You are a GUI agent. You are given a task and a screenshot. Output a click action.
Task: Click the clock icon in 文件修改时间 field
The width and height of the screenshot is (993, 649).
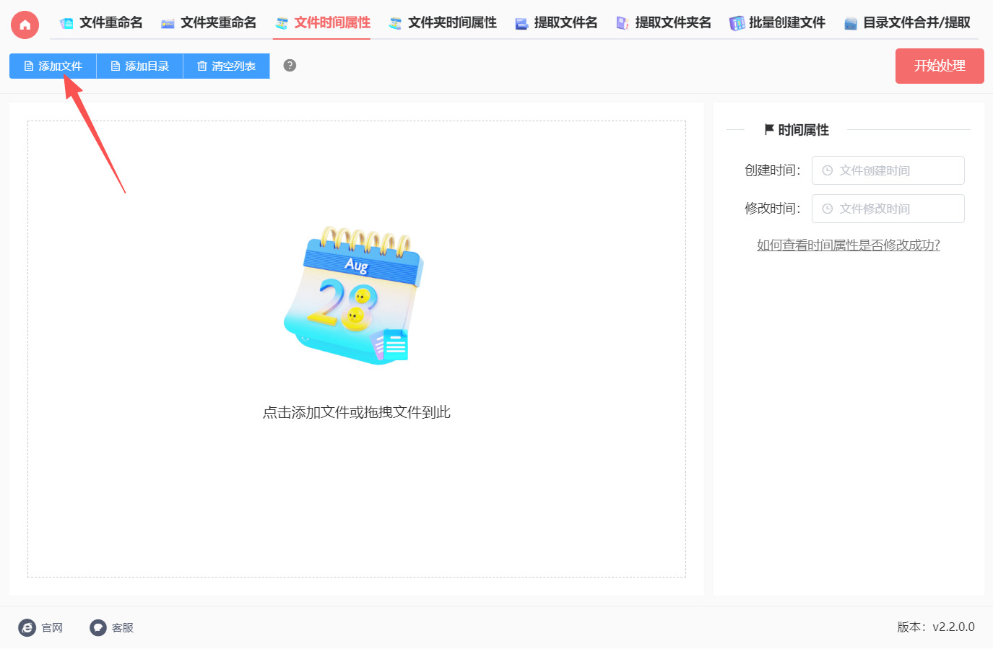tap(828, 209)
